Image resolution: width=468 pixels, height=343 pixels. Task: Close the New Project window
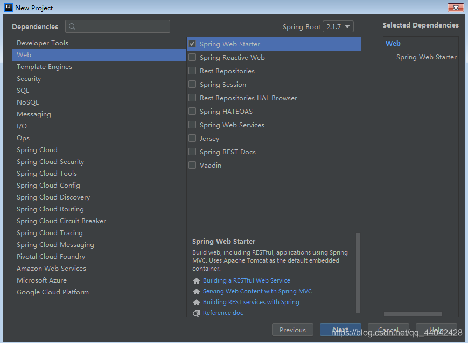pyautogui.click(x=456, y=8)
